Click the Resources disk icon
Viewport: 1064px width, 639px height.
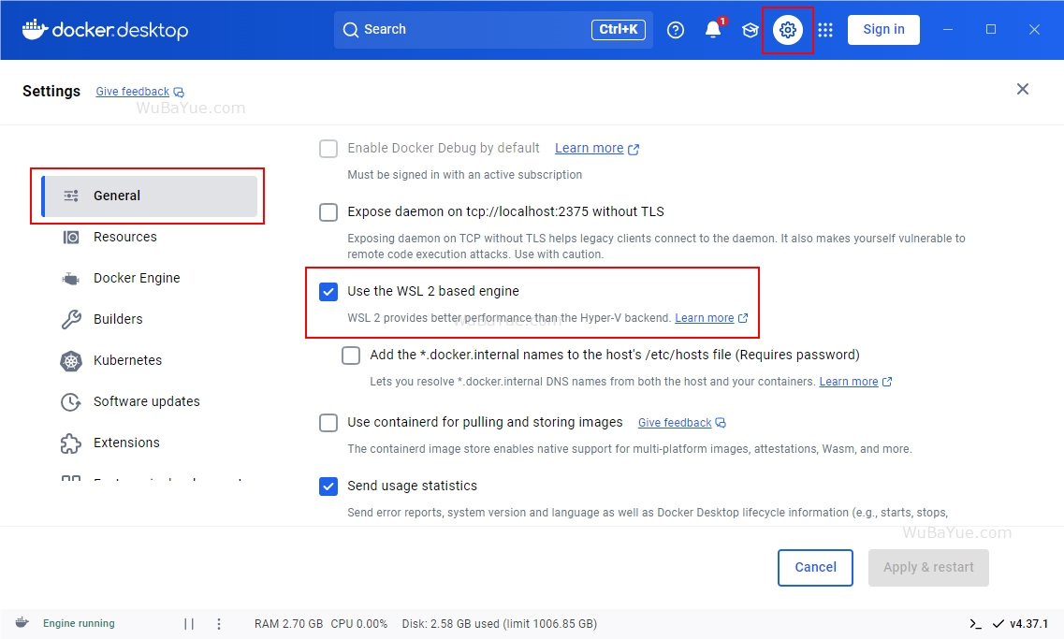71,237
